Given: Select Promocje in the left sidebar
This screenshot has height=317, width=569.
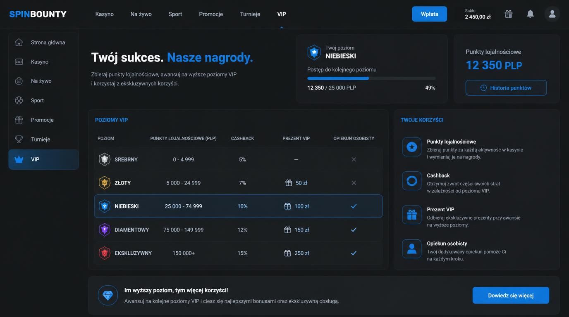Looking at the screenshot, I should [43, 120].
